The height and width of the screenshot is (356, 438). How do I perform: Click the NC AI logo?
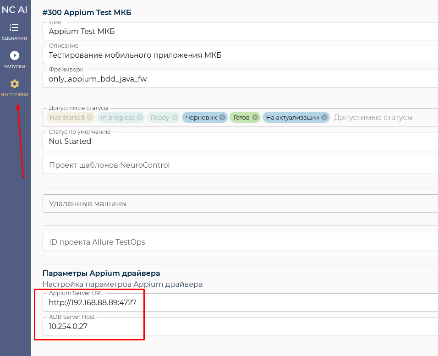pos(15,10)
